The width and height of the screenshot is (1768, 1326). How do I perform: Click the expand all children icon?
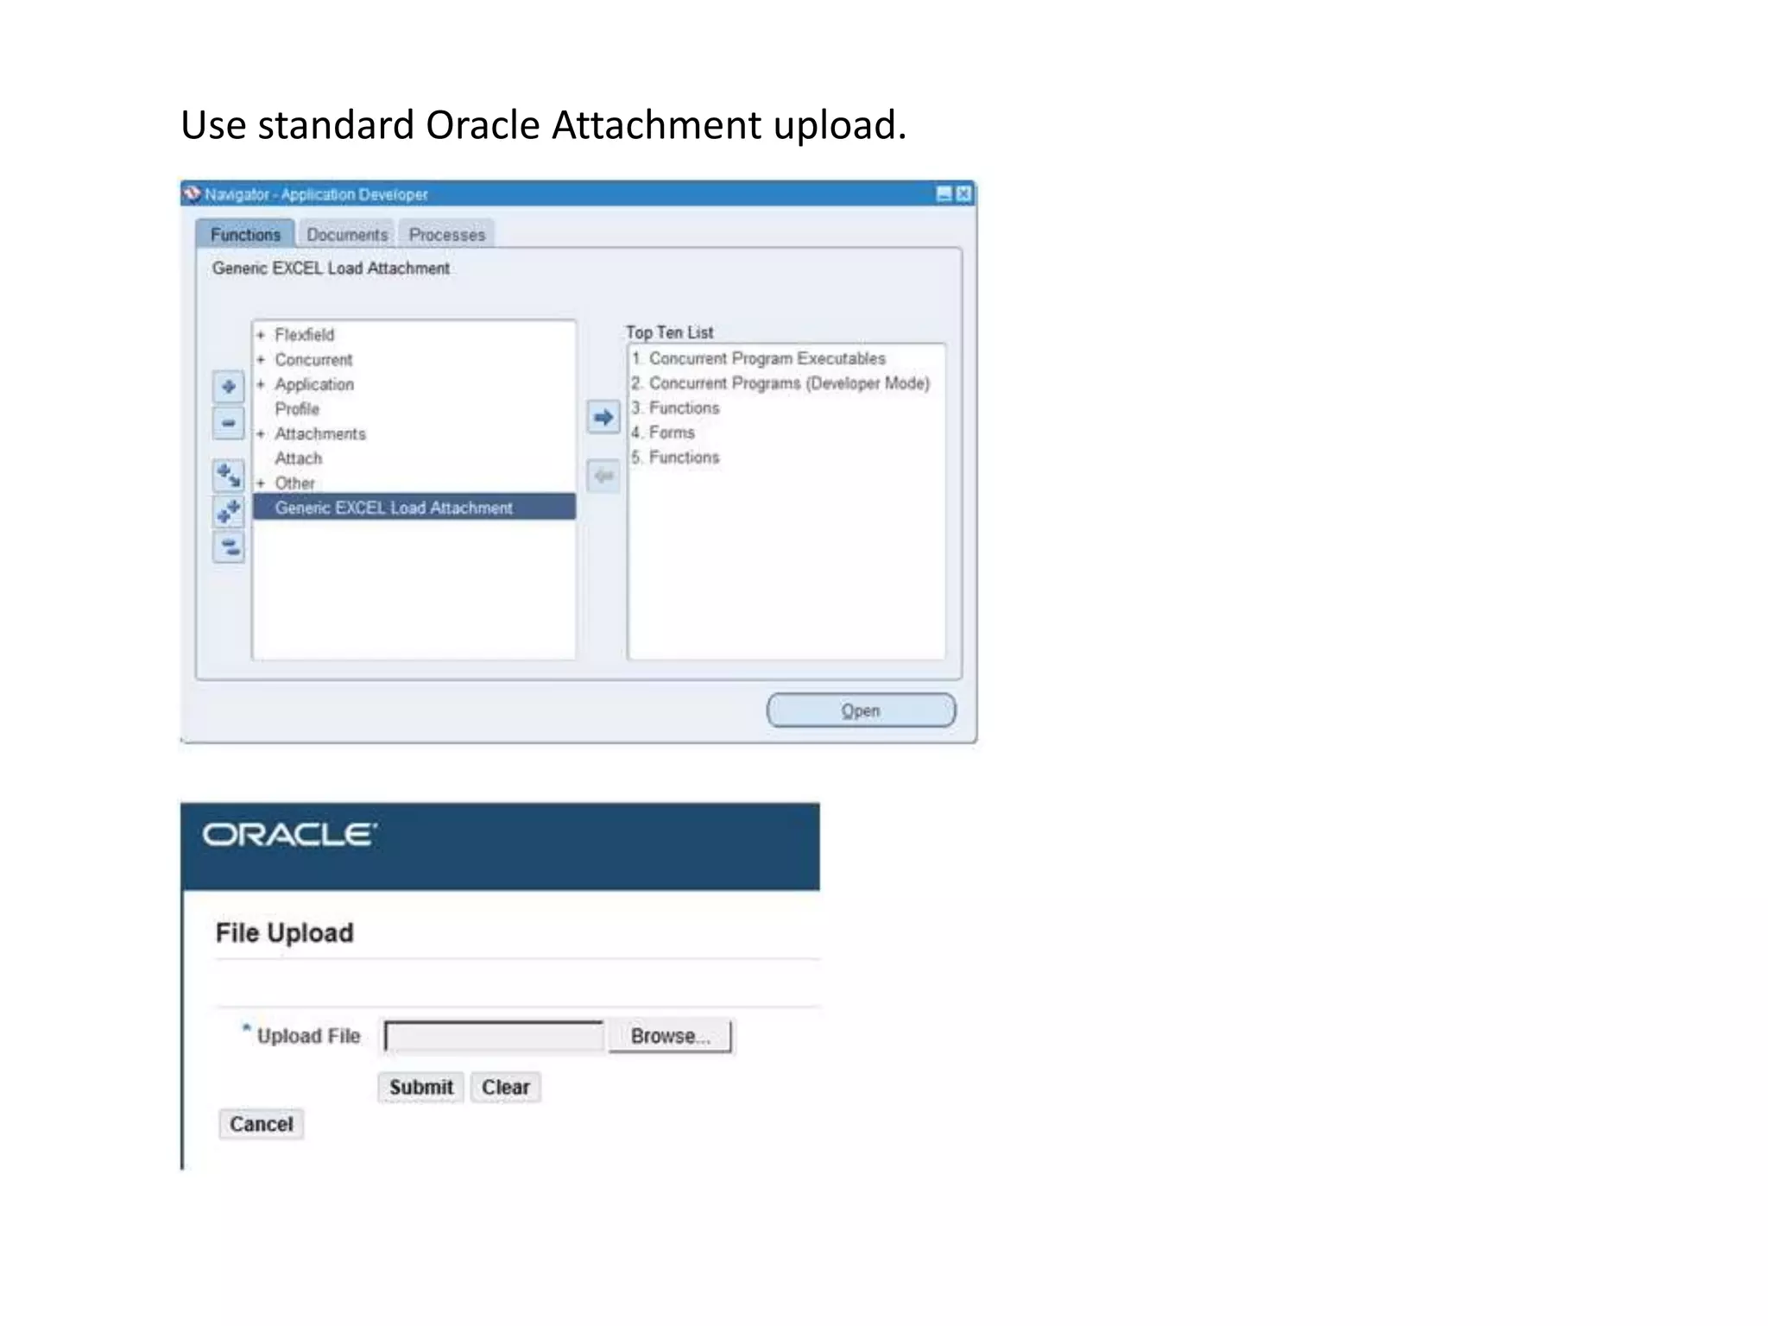click(x=229, y=475)
